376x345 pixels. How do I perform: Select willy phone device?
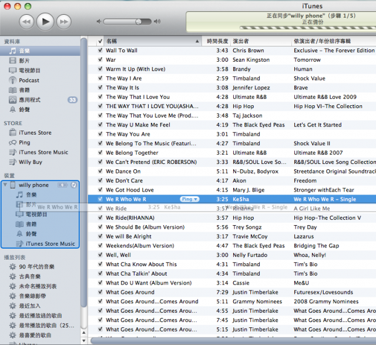click(x=33, y=185)
